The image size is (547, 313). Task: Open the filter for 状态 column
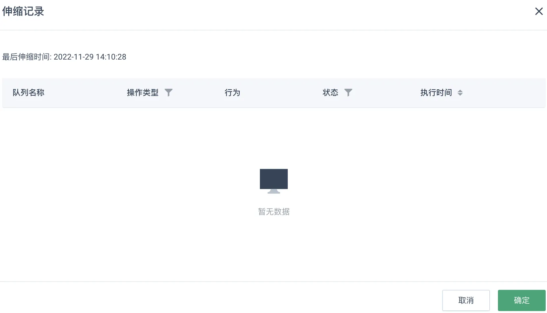[x=348, y=93]
